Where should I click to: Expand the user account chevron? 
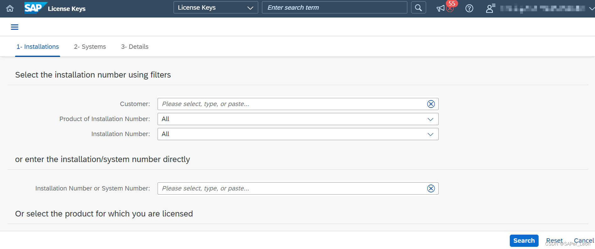point(592,8)
